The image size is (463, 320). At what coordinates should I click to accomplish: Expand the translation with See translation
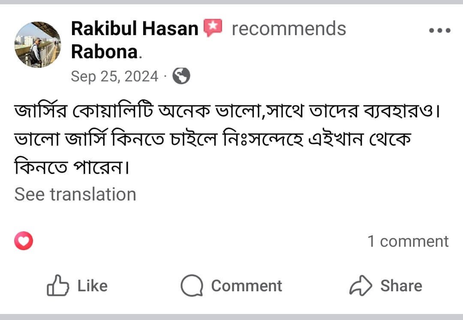pos(75,194)
